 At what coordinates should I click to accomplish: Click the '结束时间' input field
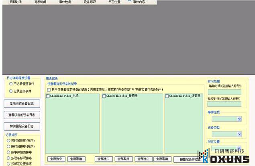point(224,104)
